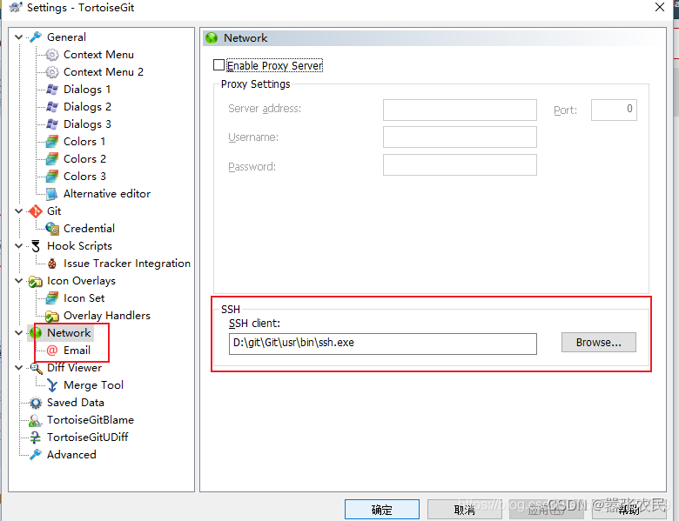Click the Dialogs 3 window icon
The width and height of the screenshot is (679, 521).
click(52, 124)
